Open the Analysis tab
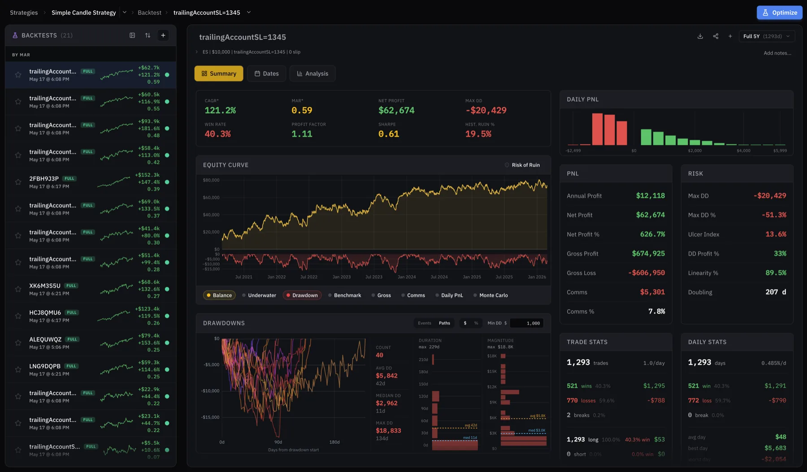The image size is (807, 472). (x=312, y=74)
